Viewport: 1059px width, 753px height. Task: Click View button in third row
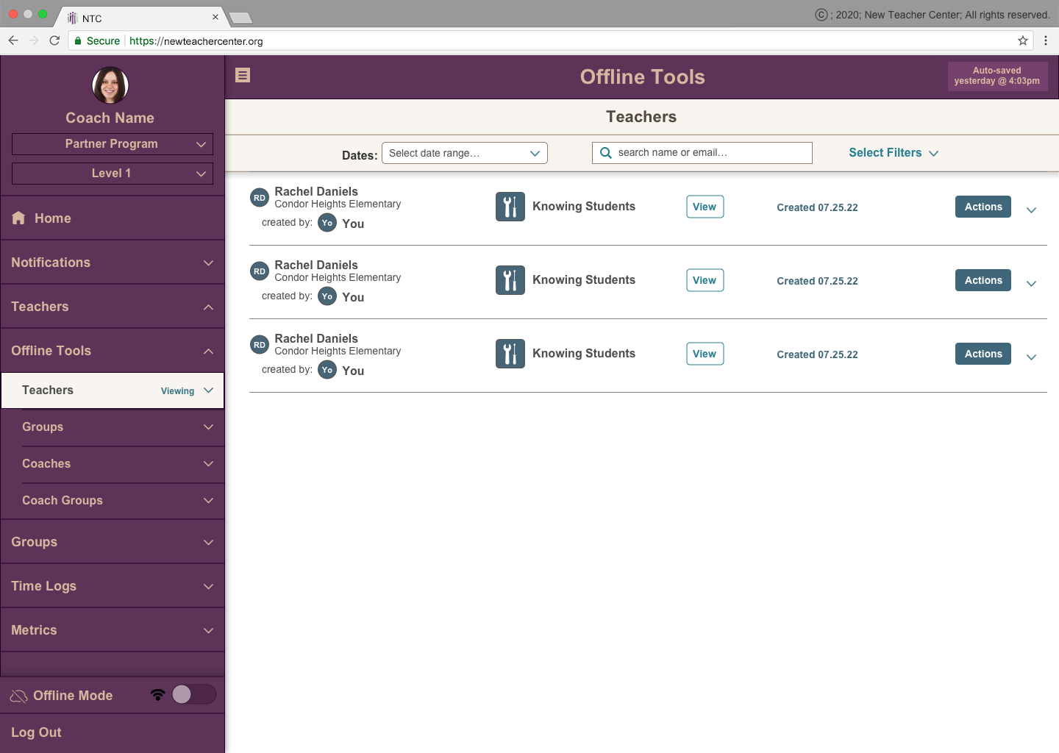click(x=705, y=354)
